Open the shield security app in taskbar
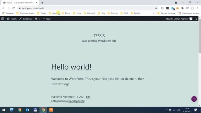 coord(12,110)
